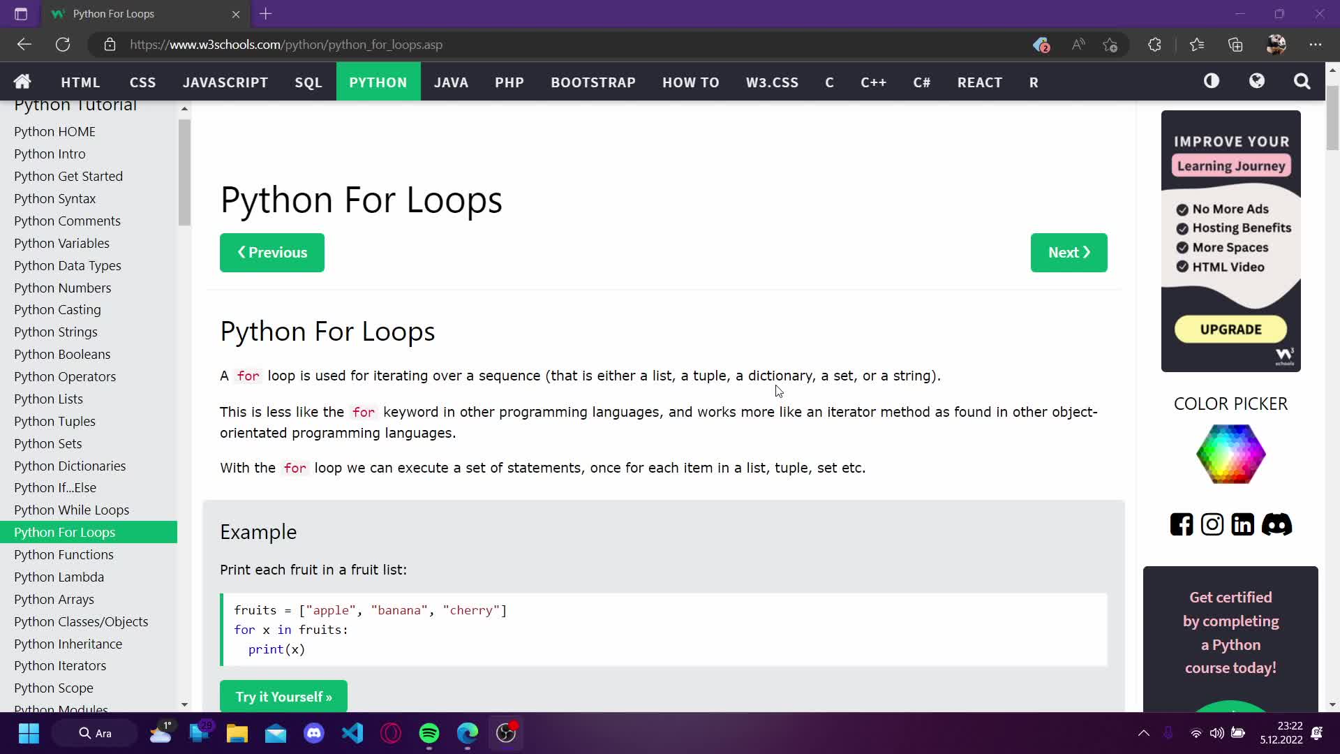The width and height of the screenshot is (1340, 754).
Task: Click the browser address bar URL
Action: (x=286, y=45)
